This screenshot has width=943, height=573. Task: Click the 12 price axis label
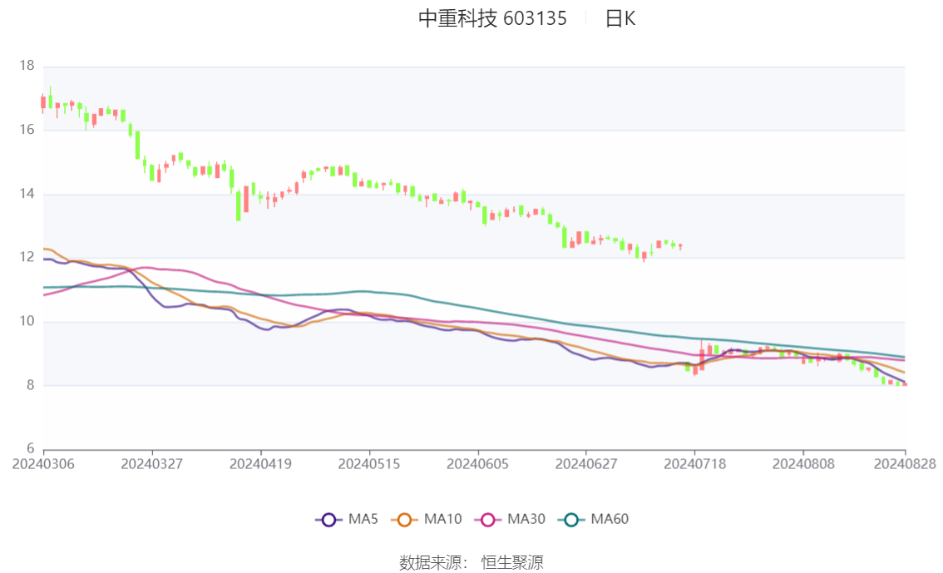(27, 257)
